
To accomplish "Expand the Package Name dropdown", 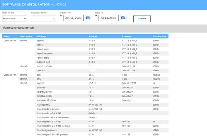I will click(x=44, y=19).
